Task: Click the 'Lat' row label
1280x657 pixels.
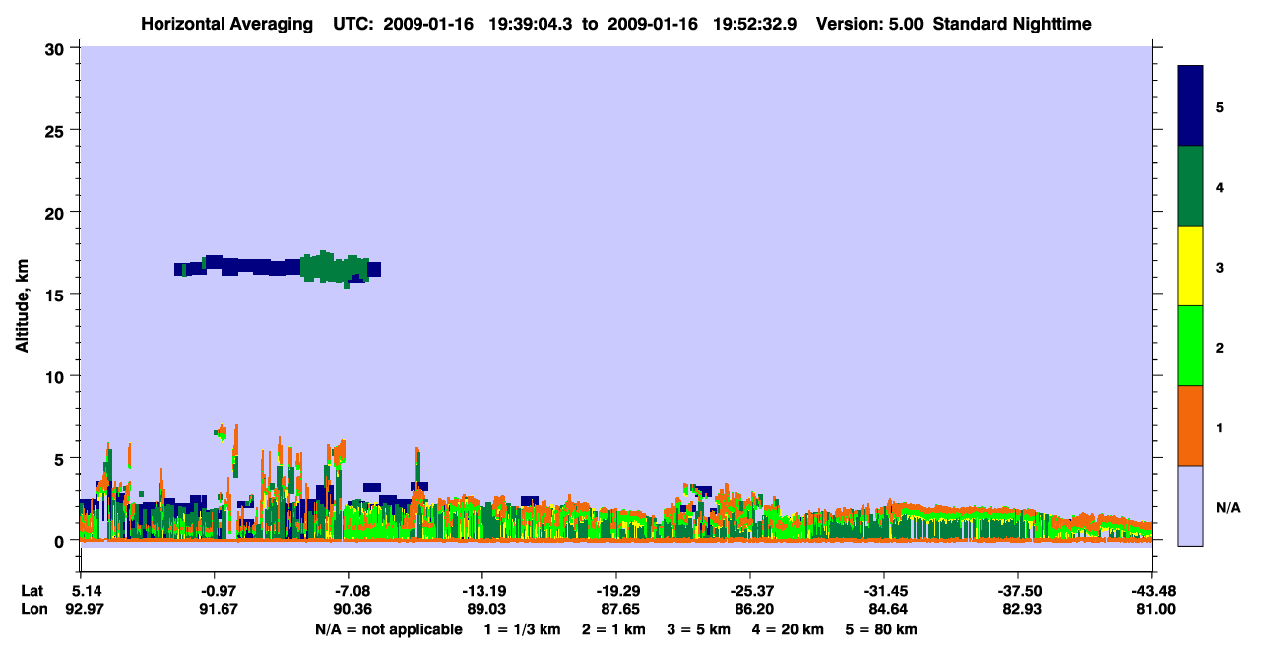Action: (32, 590)
